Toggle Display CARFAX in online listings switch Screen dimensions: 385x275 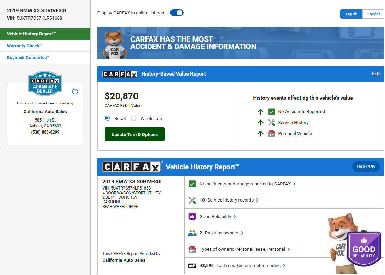pos(177,13)
